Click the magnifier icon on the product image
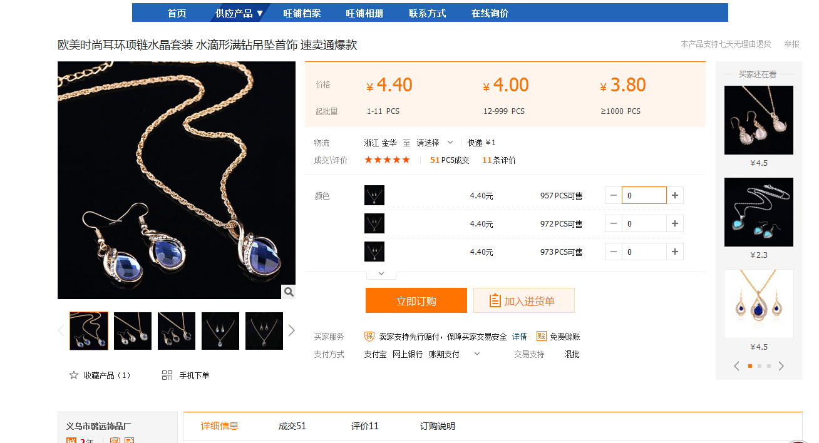819x443 pixels. [288, 292]
